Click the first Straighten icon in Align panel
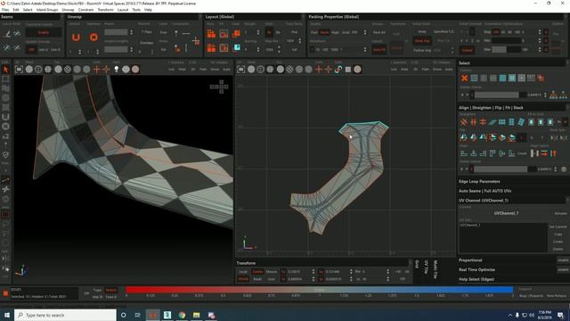 464,122
